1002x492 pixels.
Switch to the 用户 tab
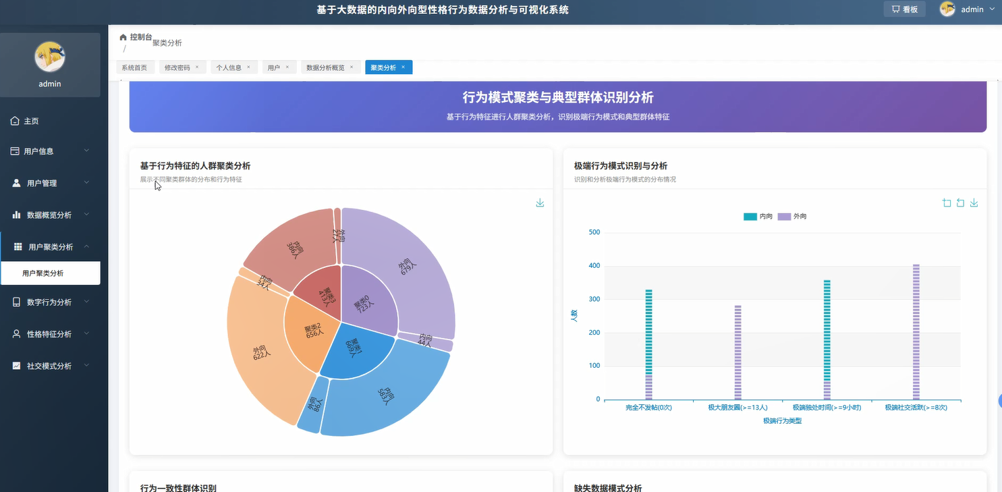click(279, 67)
